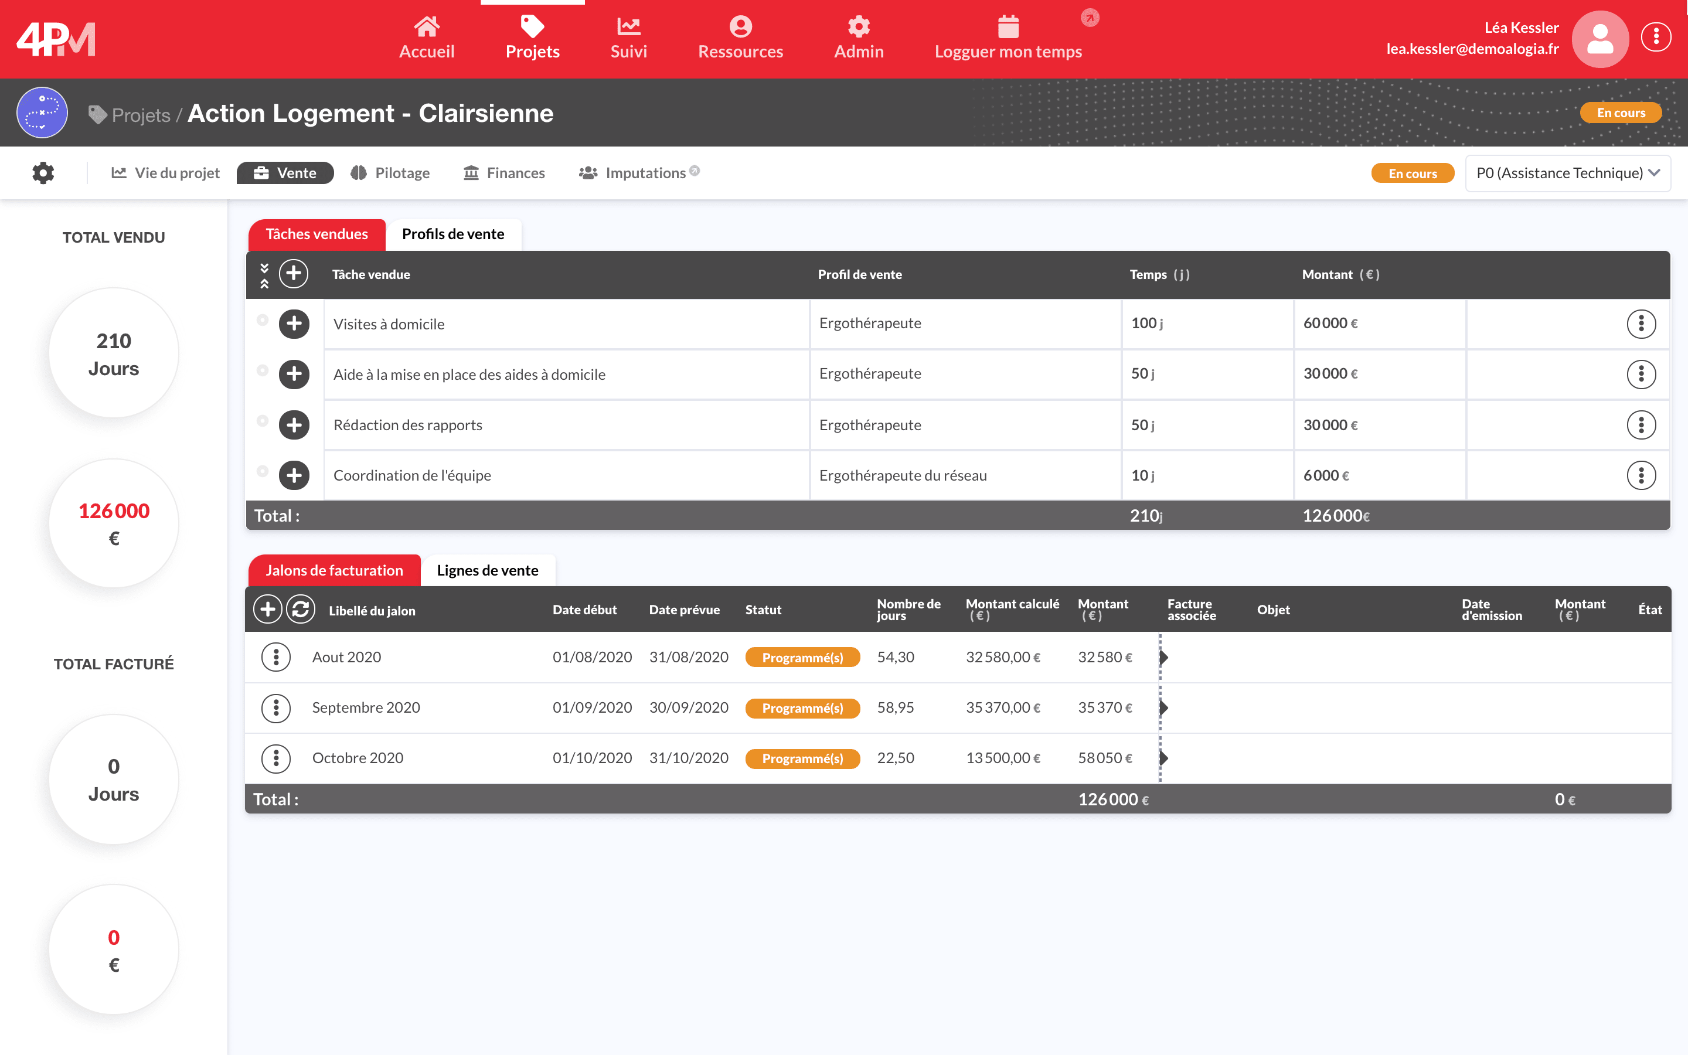Add a new billing milestone
Screen dimensions: 1688x1055
click(x=267, y=609)
